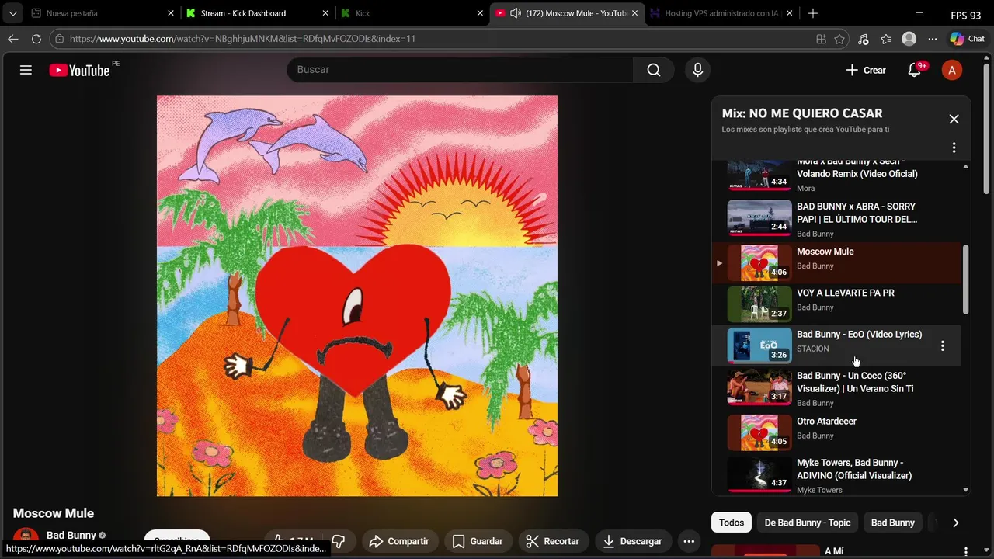The width and height of the screenshot is (994, 559).
Task: Open more actions ellipsis below video
Action: click(689, 541)
